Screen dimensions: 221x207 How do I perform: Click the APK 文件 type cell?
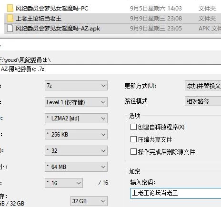(210, 29)
